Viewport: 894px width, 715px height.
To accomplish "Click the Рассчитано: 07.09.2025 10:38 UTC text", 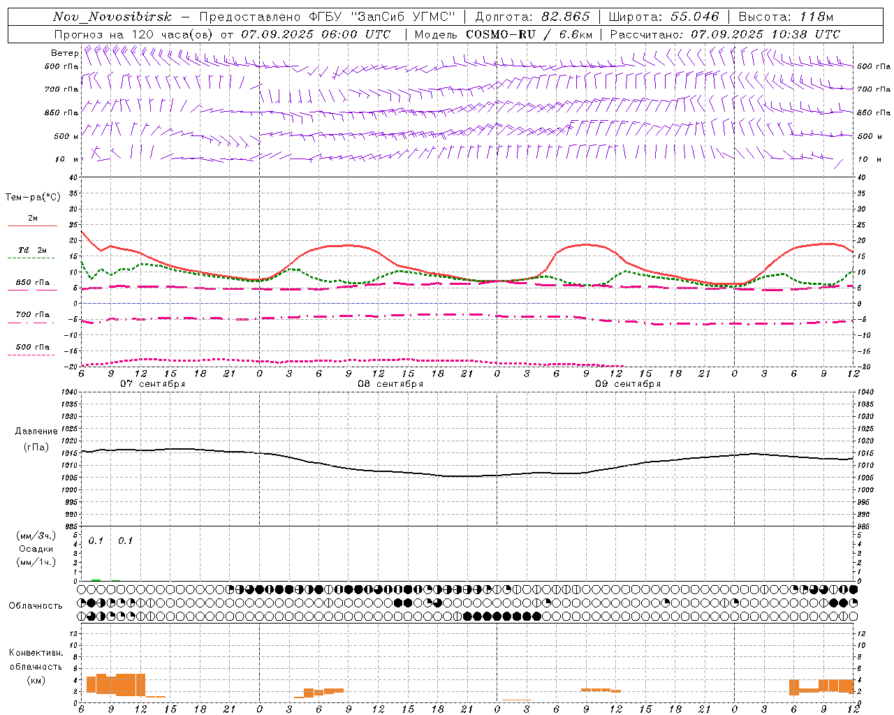I will pyautogui.click(x=725, y=34).
